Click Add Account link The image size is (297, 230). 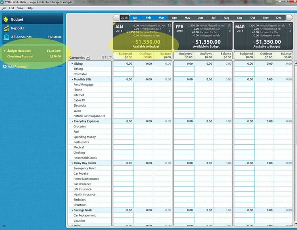(17, 66)
